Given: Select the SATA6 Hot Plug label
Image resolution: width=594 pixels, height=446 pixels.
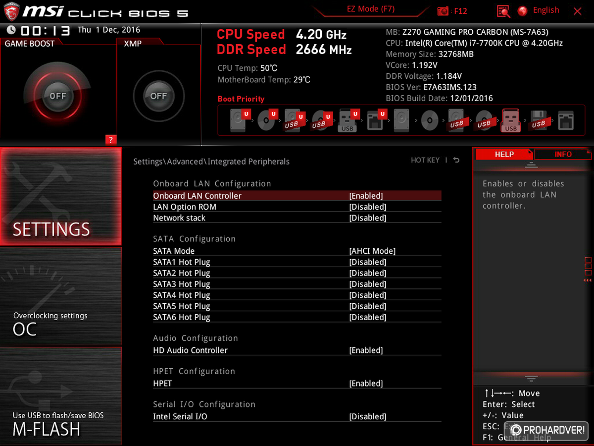Looking at the screenshot, I should point(182,317).
